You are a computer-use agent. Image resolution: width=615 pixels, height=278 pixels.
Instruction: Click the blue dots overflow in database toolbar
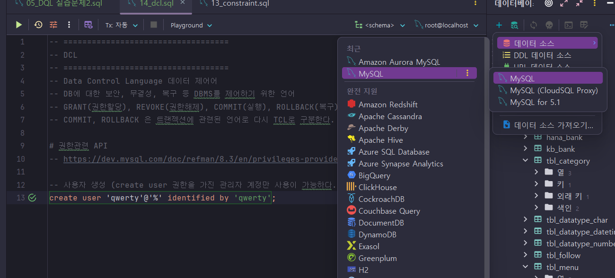[x=611, y=25]
